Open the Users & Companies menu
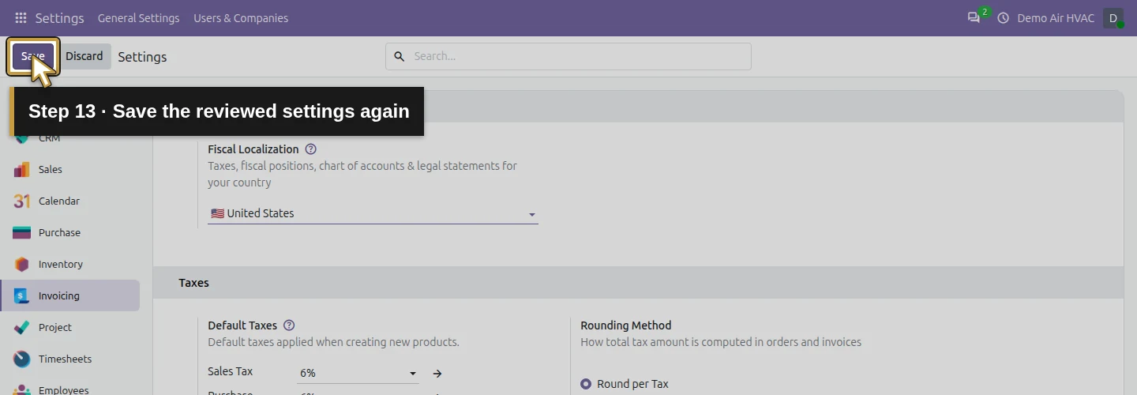The height and width of the screenshot is (395, 1137). (x=241, y=17)
